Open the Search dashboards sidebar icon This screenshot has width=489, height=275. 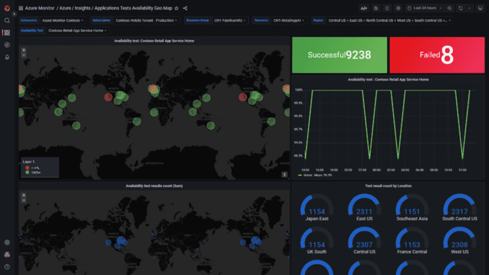point(7,20)
